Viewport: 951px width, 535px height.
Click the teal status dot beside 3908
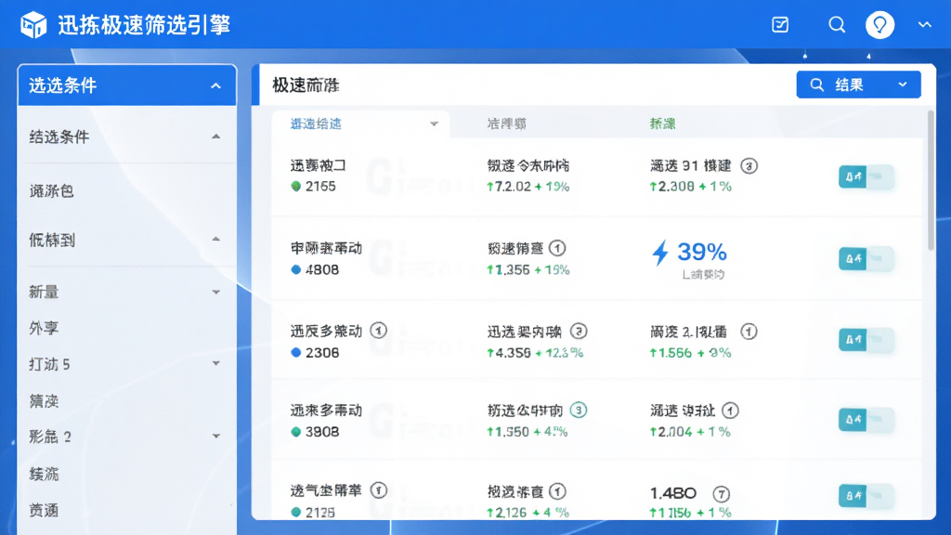coord(296,432)
